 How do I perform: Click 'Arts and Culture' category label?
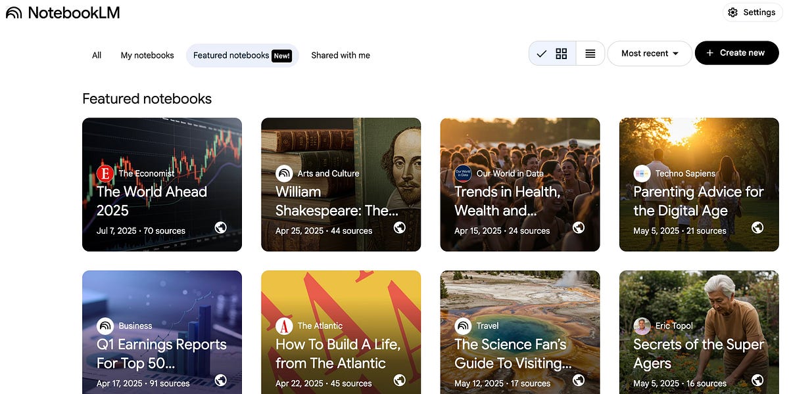pyautogui.click(x=328, y=173)
